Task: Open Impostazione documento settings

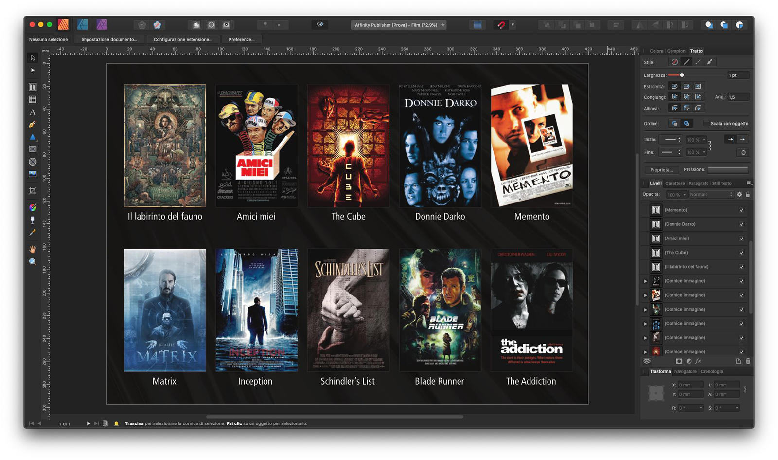Action: click(x=109, y=40)
